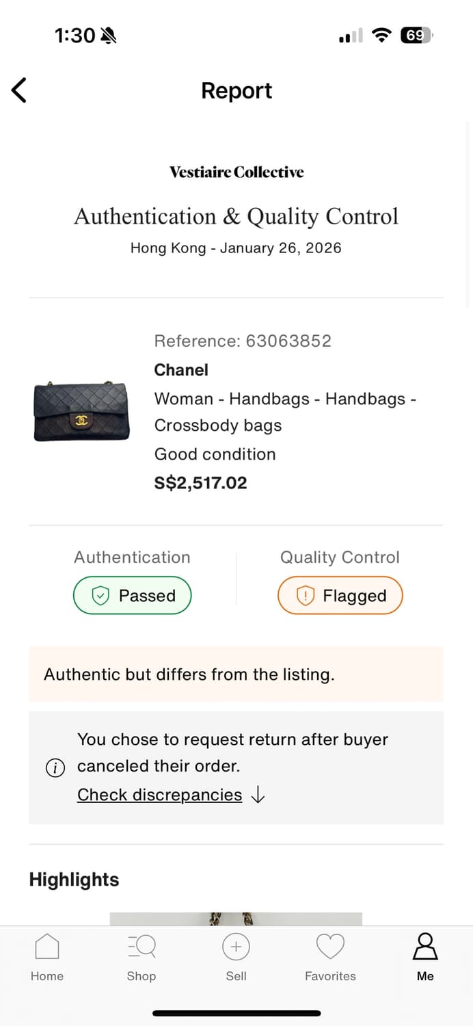
Task: Tap the green shield Passed icon
Action: click(100, 596)
